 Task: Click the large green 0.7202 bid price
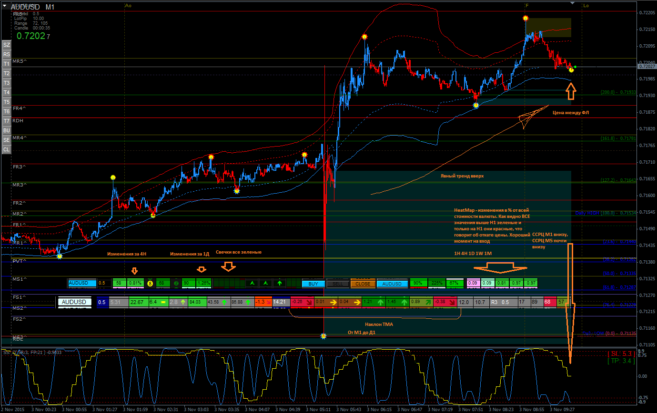(31, 35)
